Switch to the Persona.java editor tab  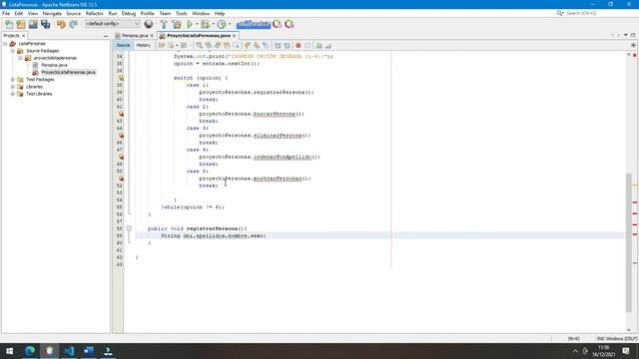tap(134, 36)
